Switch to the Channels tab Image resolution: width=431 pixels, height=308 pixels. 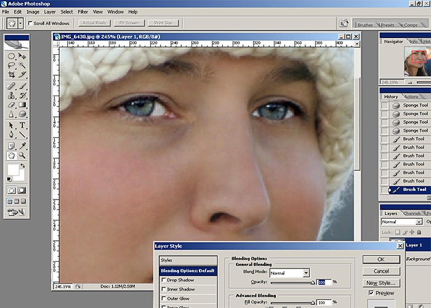pyautogui.click(x=413, y=213)
